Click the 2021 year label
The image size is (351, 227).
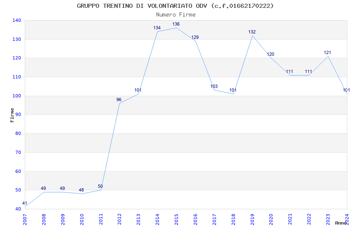(x=290, y=220)
